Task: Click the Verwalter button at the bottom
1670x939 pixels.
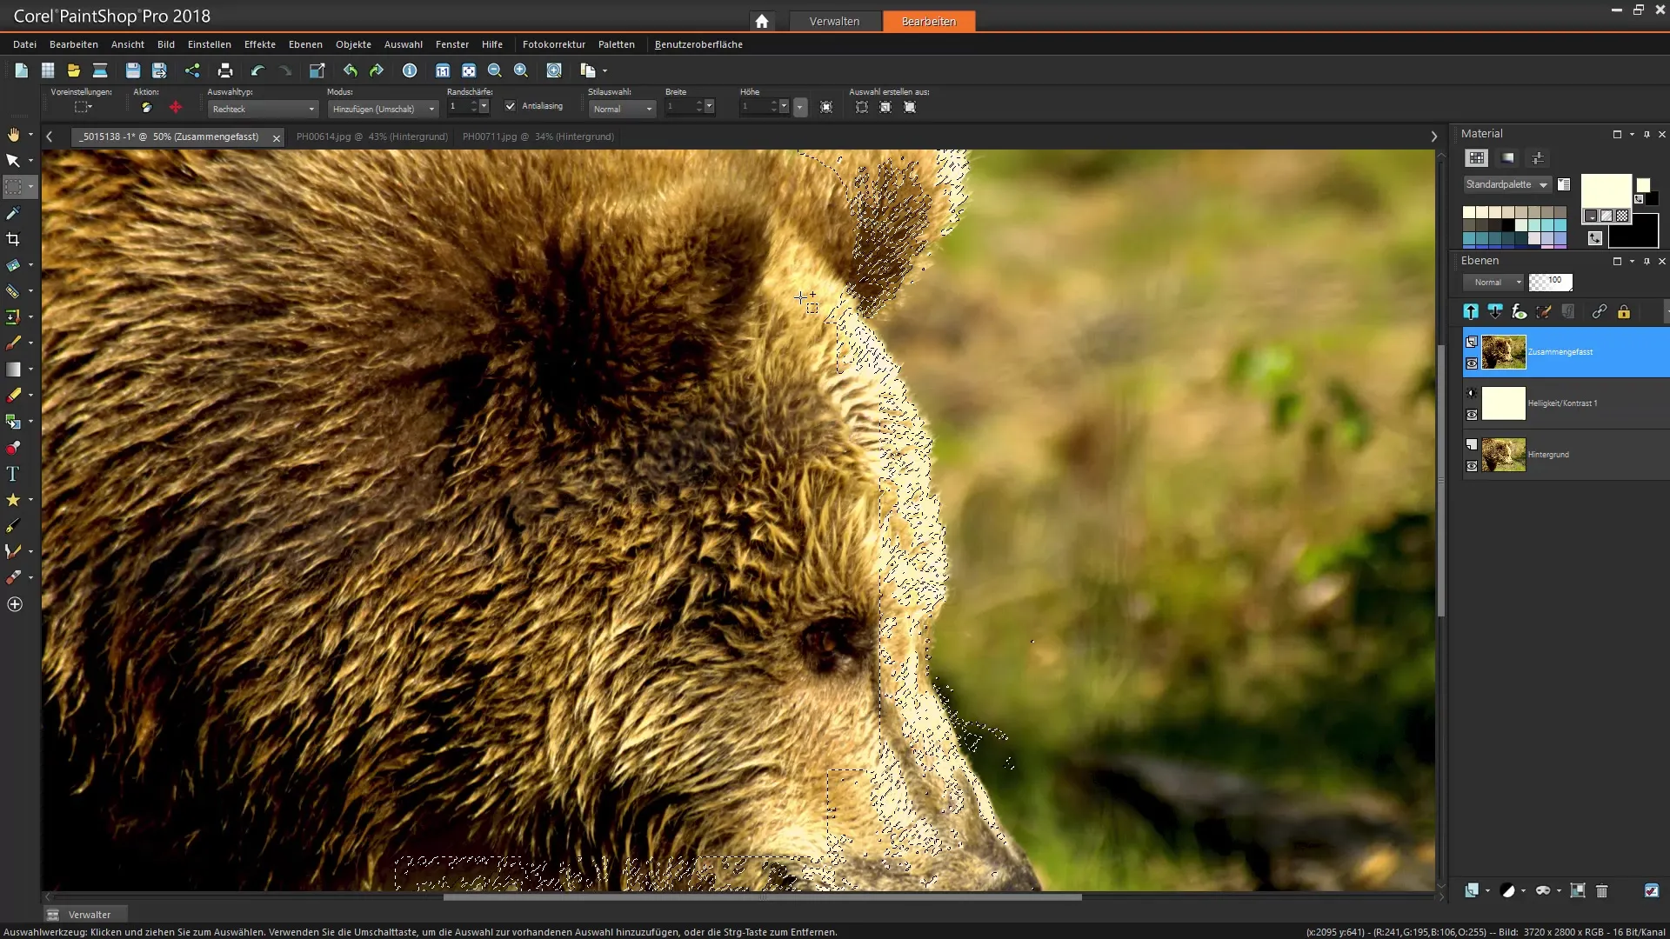Action: pos(84,914)
